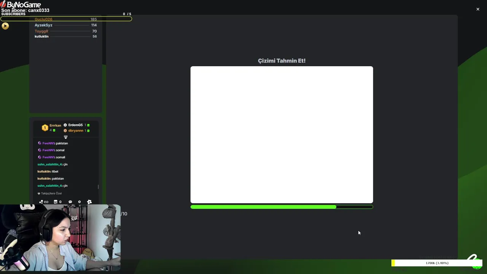Click the last sshn_sslahttin_4 çin message
487x274 pixels.
pyautogui.click(x=53, y=186)
